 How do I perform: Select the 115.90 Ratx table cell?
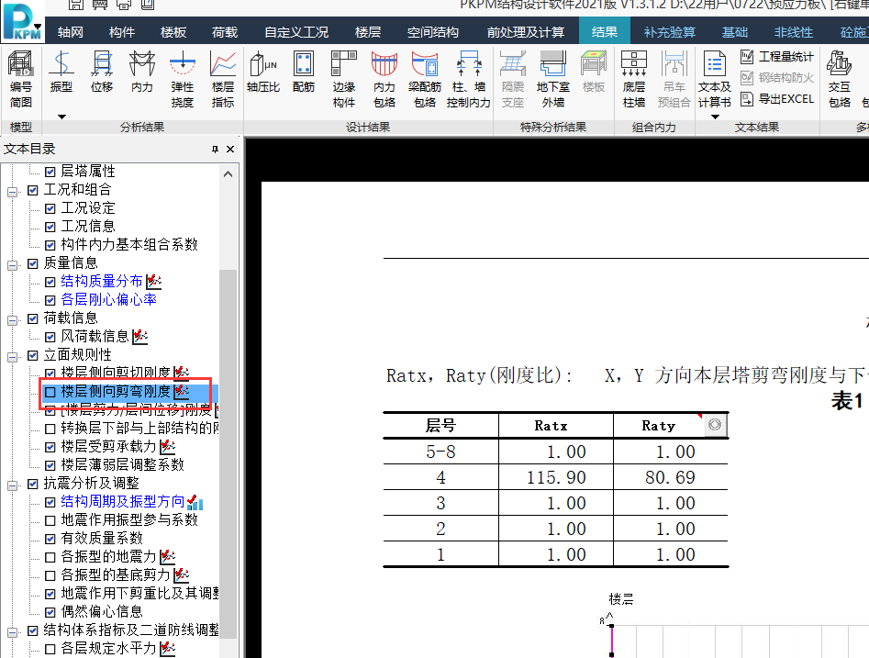556,478
